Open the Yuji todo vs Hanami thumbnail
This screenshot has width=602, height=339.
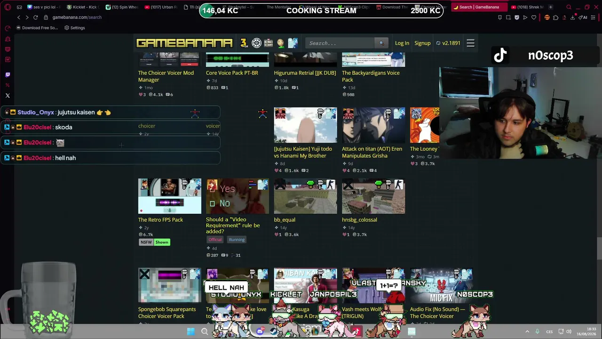pyautogui.click(x=306, y=125)
